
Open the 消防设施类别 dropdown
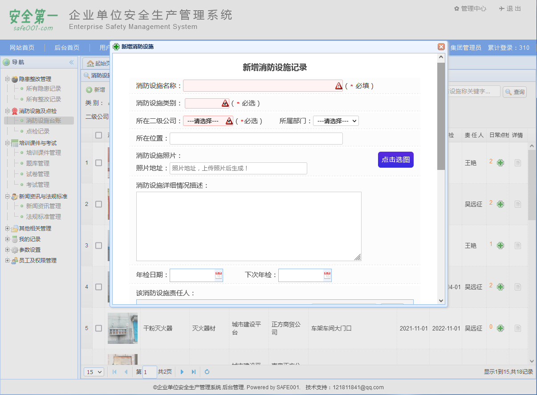(x=207, y=103)
